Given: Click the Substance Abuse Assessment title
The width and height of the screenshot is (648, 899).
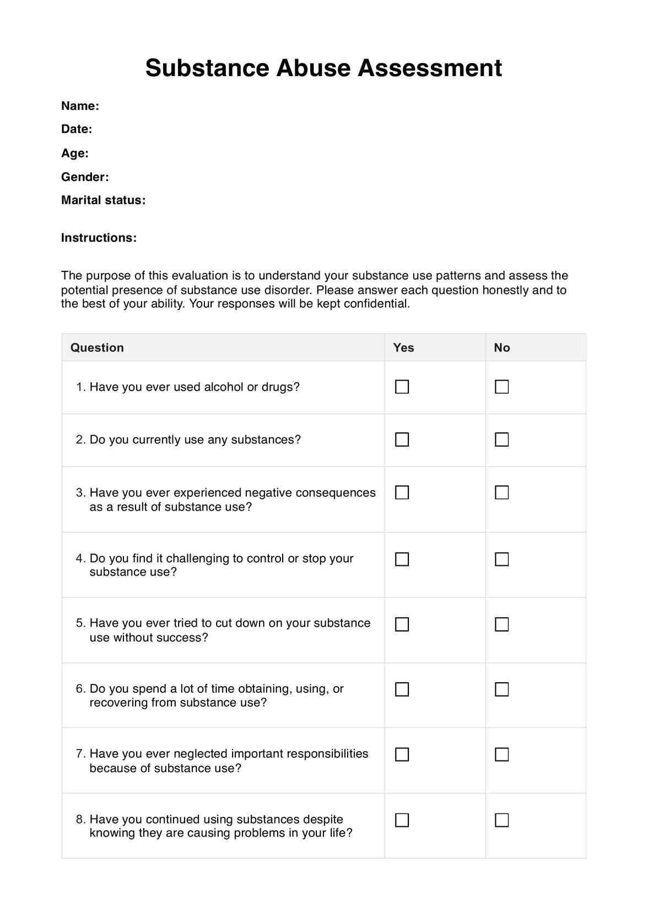Looking at the screenshot, I should 323,68.
